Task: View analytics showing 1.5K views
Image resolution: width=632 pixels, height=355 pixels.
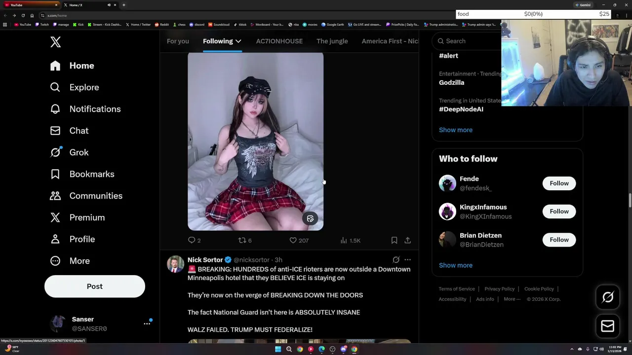Action: (x=350, y=240)
